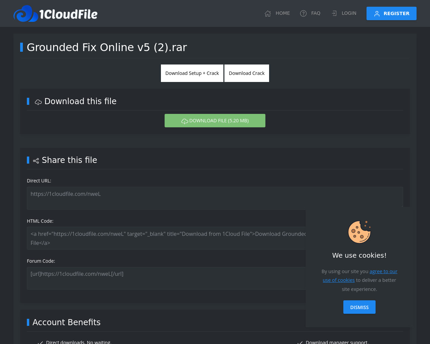430x344 pixels.
Task: Open the FAQ page from navigation
Action: pos(315,13)
